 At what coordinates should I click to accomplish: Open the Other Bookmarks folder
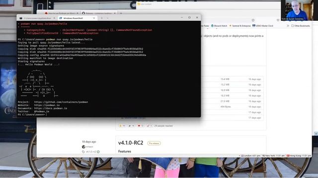[x=301, y=26]
